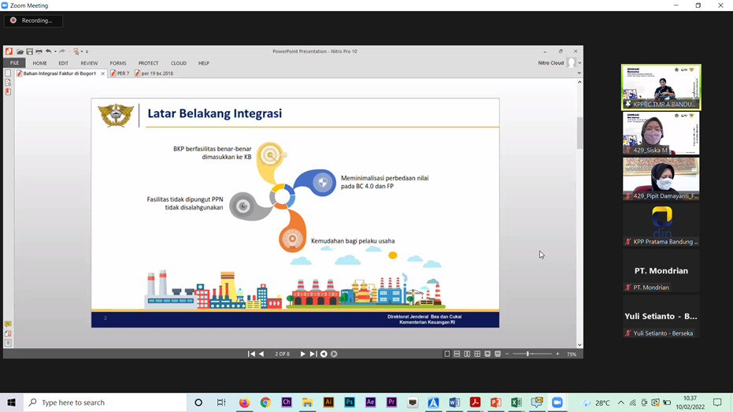Enable continuous page scrolling view

point(457,354)
